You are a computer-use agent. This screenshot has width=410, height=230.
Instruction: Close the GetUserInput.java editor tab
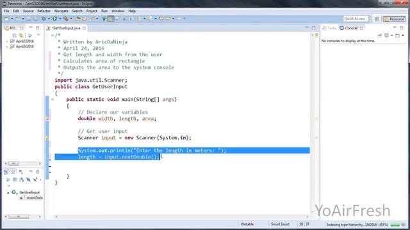click(84, 28)
